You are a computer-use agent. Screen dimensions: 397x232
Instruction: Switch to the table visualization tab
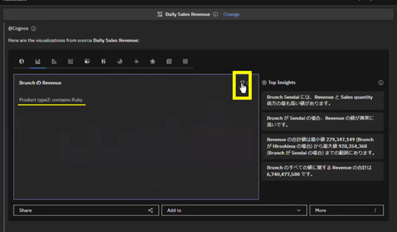pos(169,61)
